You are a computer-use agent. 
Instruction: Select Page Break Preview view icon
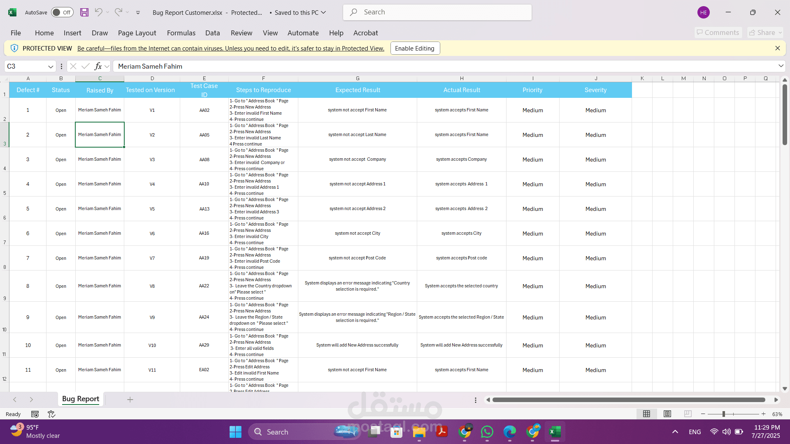pos(688,414)
